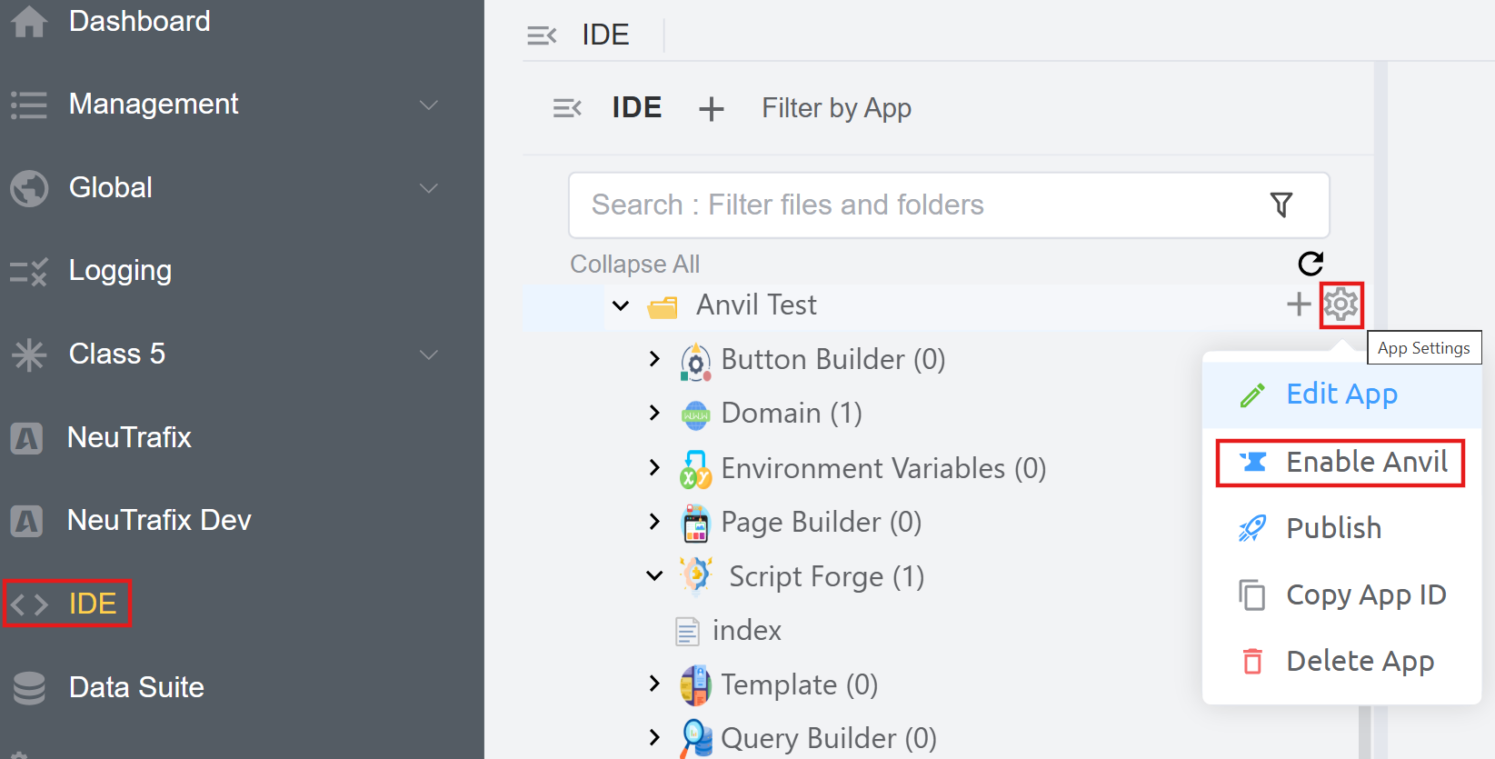The image size is (1495, 759).
Task: Click the plus icon beside Anvil Test
Action: click(x=1298, y=305)
